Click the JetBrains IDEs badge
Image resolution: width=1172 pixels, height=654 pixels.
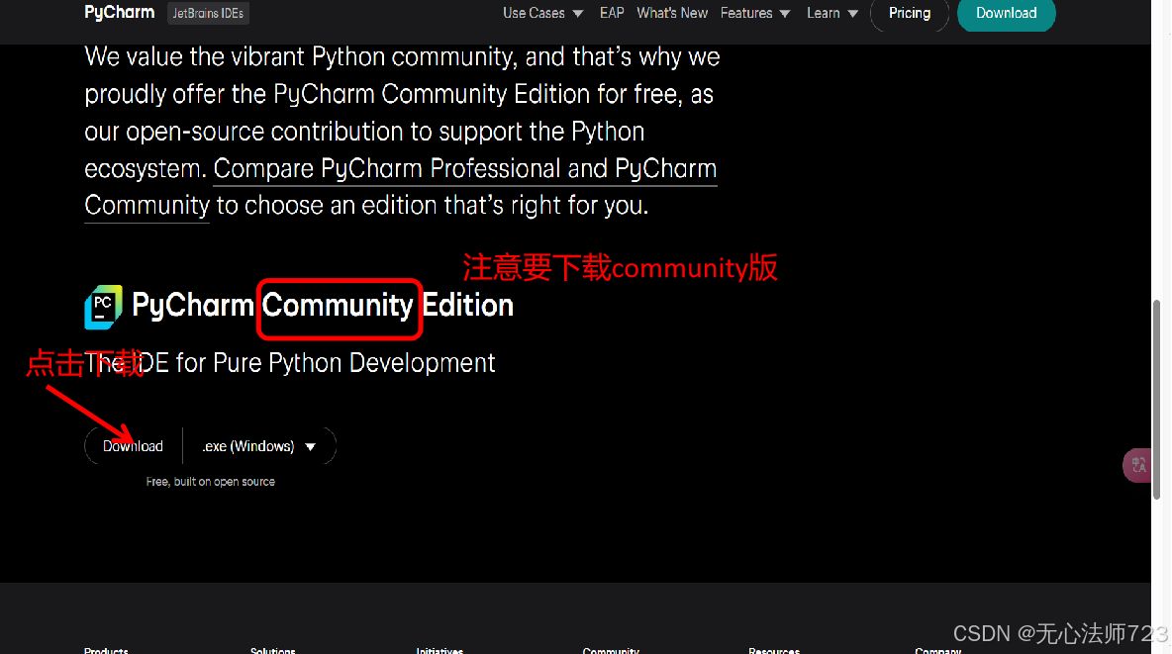point(208,14)
